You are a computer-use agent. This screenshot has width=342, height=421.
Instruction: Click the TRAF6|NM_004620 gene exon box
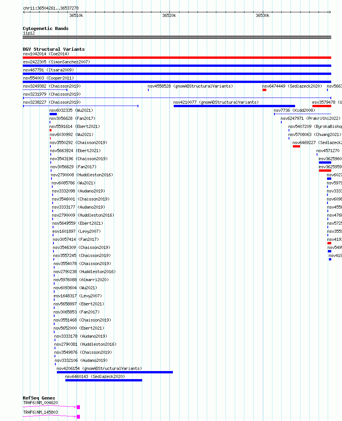(78, 407)
